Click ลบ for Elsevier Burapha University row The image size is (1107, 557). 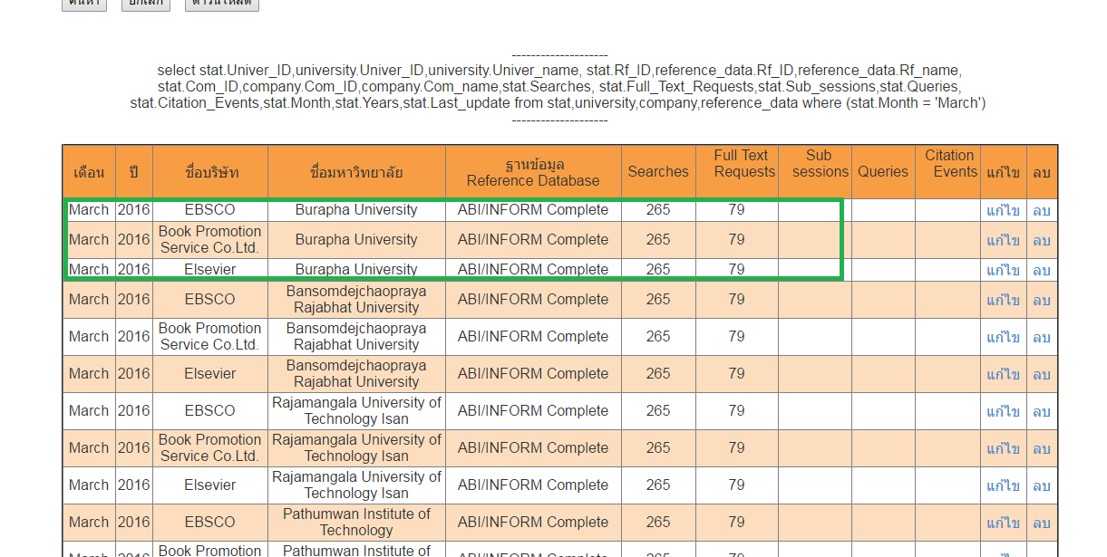click(1042, 270)
